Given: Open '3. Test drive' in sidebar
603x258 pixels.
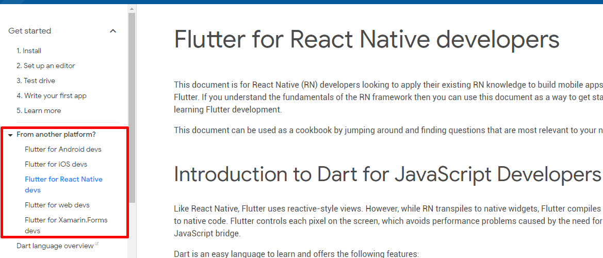Looking at the screenshot, I should pos(36,80).
